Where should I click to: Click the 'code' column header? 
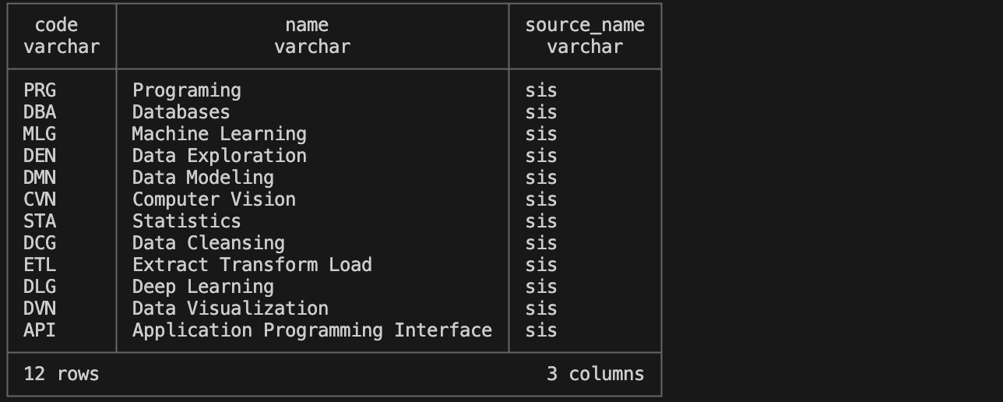point(62,26)
